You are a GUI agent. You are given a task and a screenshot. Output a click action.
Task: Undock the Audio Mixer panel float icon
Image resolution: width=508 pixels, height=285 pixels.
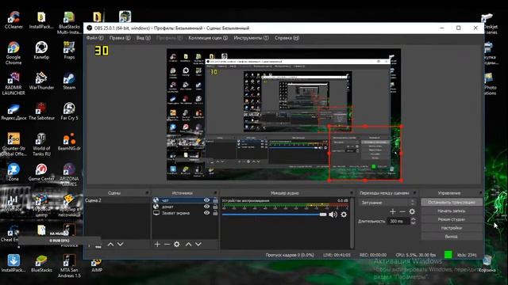[x=352, y=192]
